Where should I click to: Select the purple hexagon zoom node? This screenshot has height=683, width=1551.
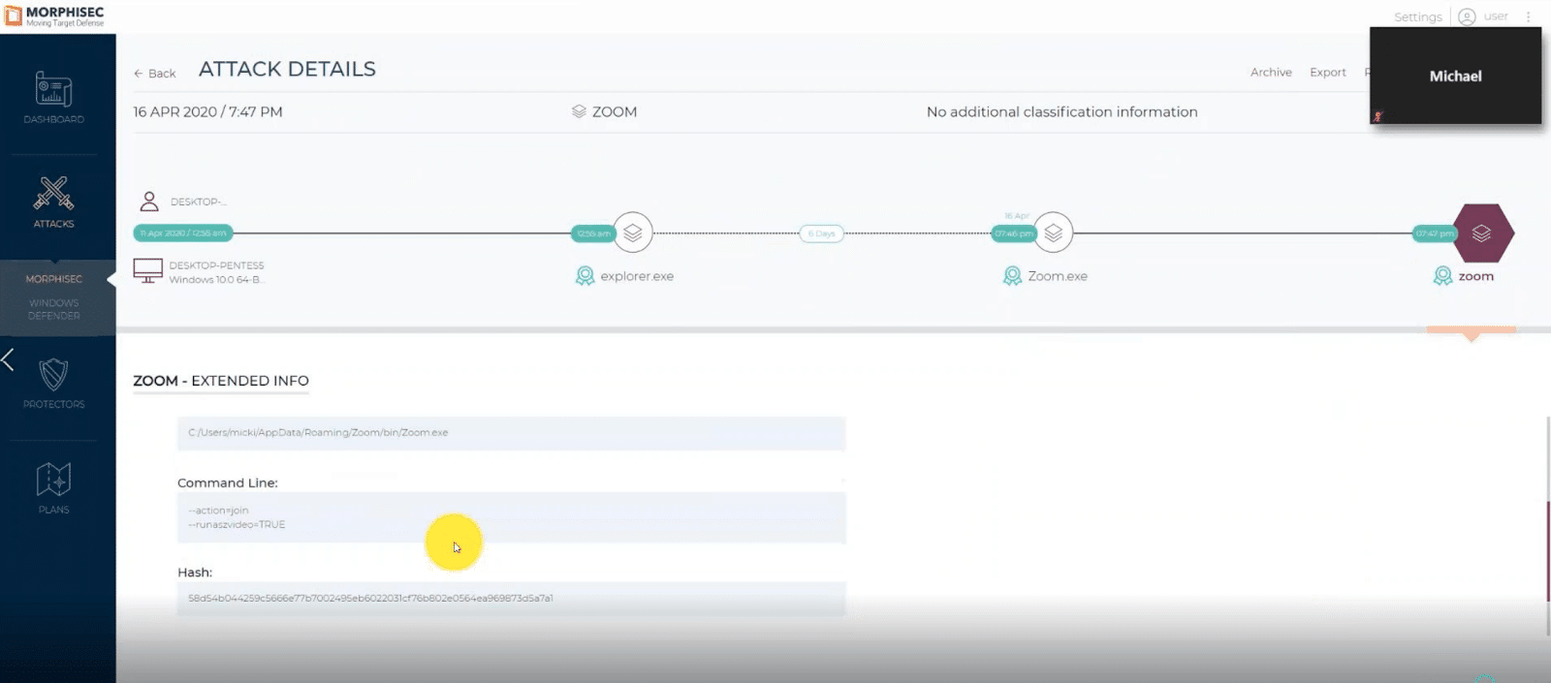1481,233
